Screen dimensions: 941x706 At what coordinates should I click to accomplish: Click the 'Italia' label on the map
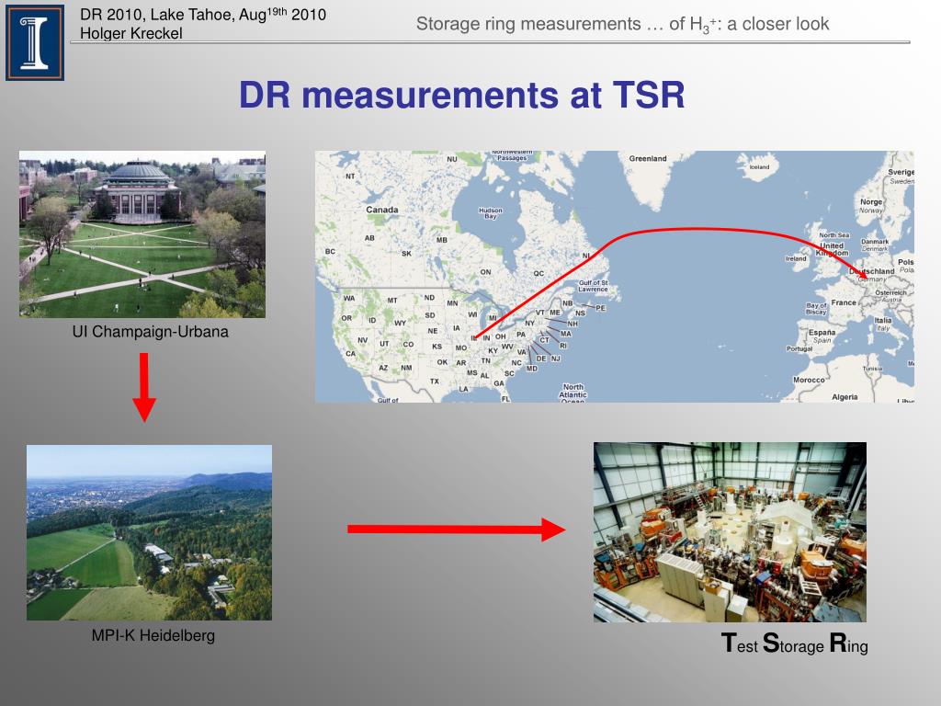click(883, 320)
